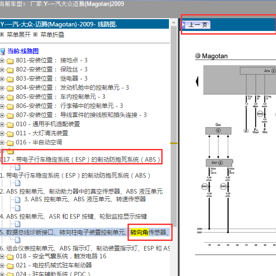Click folder icon of 807 导线套件 entry
Screen dimensions: 276x276
pos(10,116)
